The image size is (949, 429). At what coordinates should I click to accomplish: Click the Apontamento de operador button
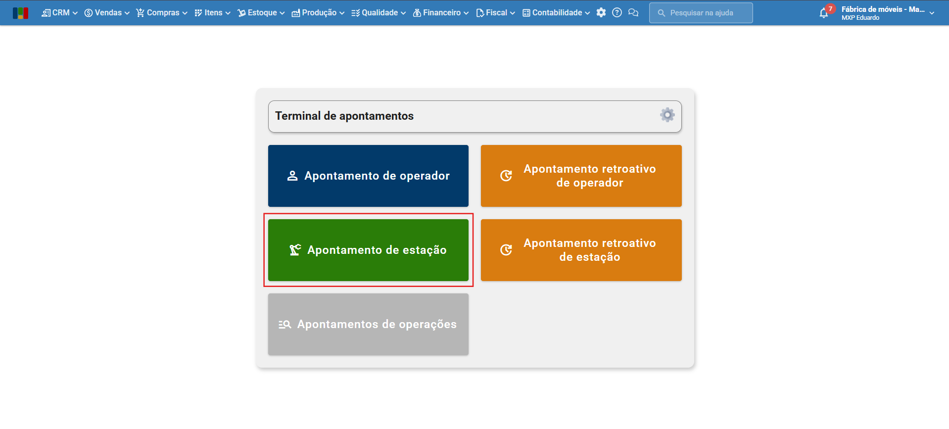coord(368,176)
